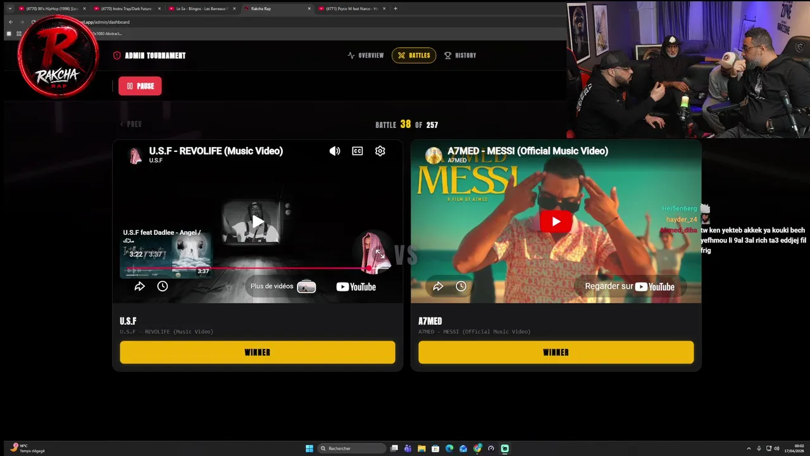810x456 pixels.
Task: Open U.S.F video on YouTube logo
Action: click(356, 287)
